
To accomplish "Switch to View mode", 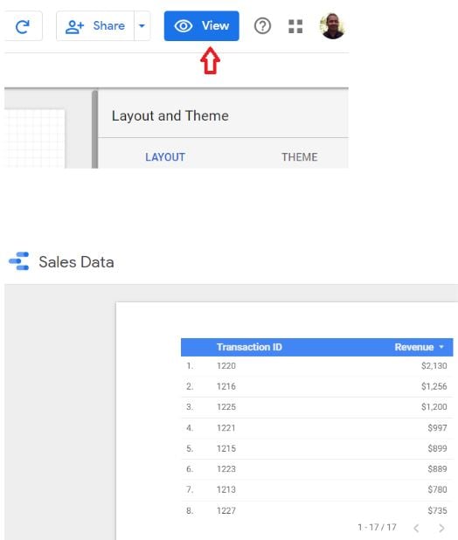I will click(x=201, y=26).
